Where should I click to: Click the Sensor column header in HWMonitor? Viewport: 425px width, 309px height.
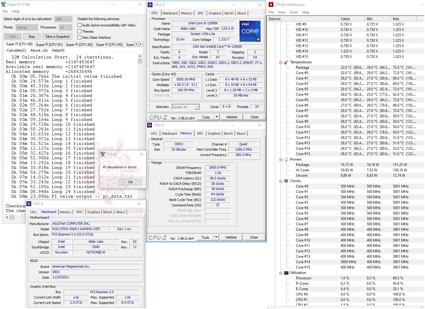coord(303,19)
